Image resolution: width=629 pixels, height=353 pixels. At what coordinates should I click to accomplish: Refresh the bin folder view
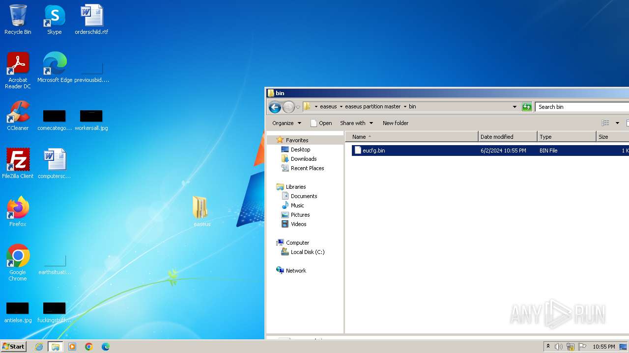pos(527,107)
